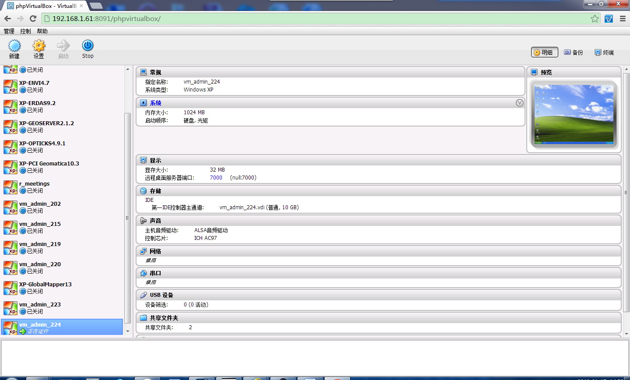Open the 系统 system section link

(x=156, y=103)
